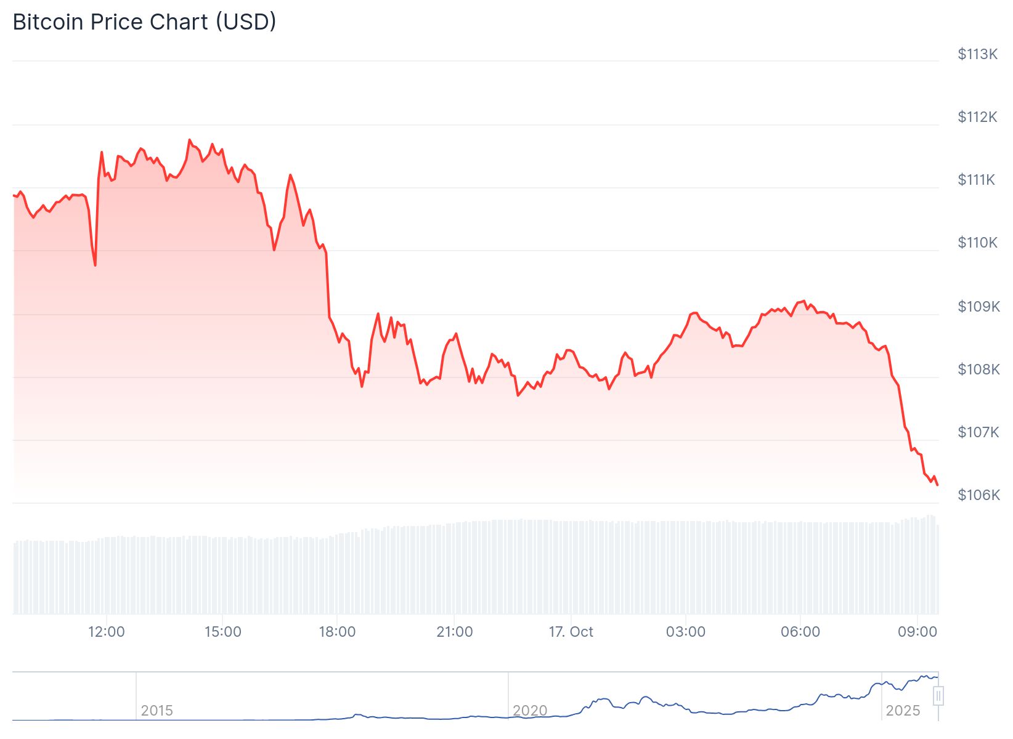Click the $109K price axis label
This screenshot has width=1013, height=739.
point(978,307)
